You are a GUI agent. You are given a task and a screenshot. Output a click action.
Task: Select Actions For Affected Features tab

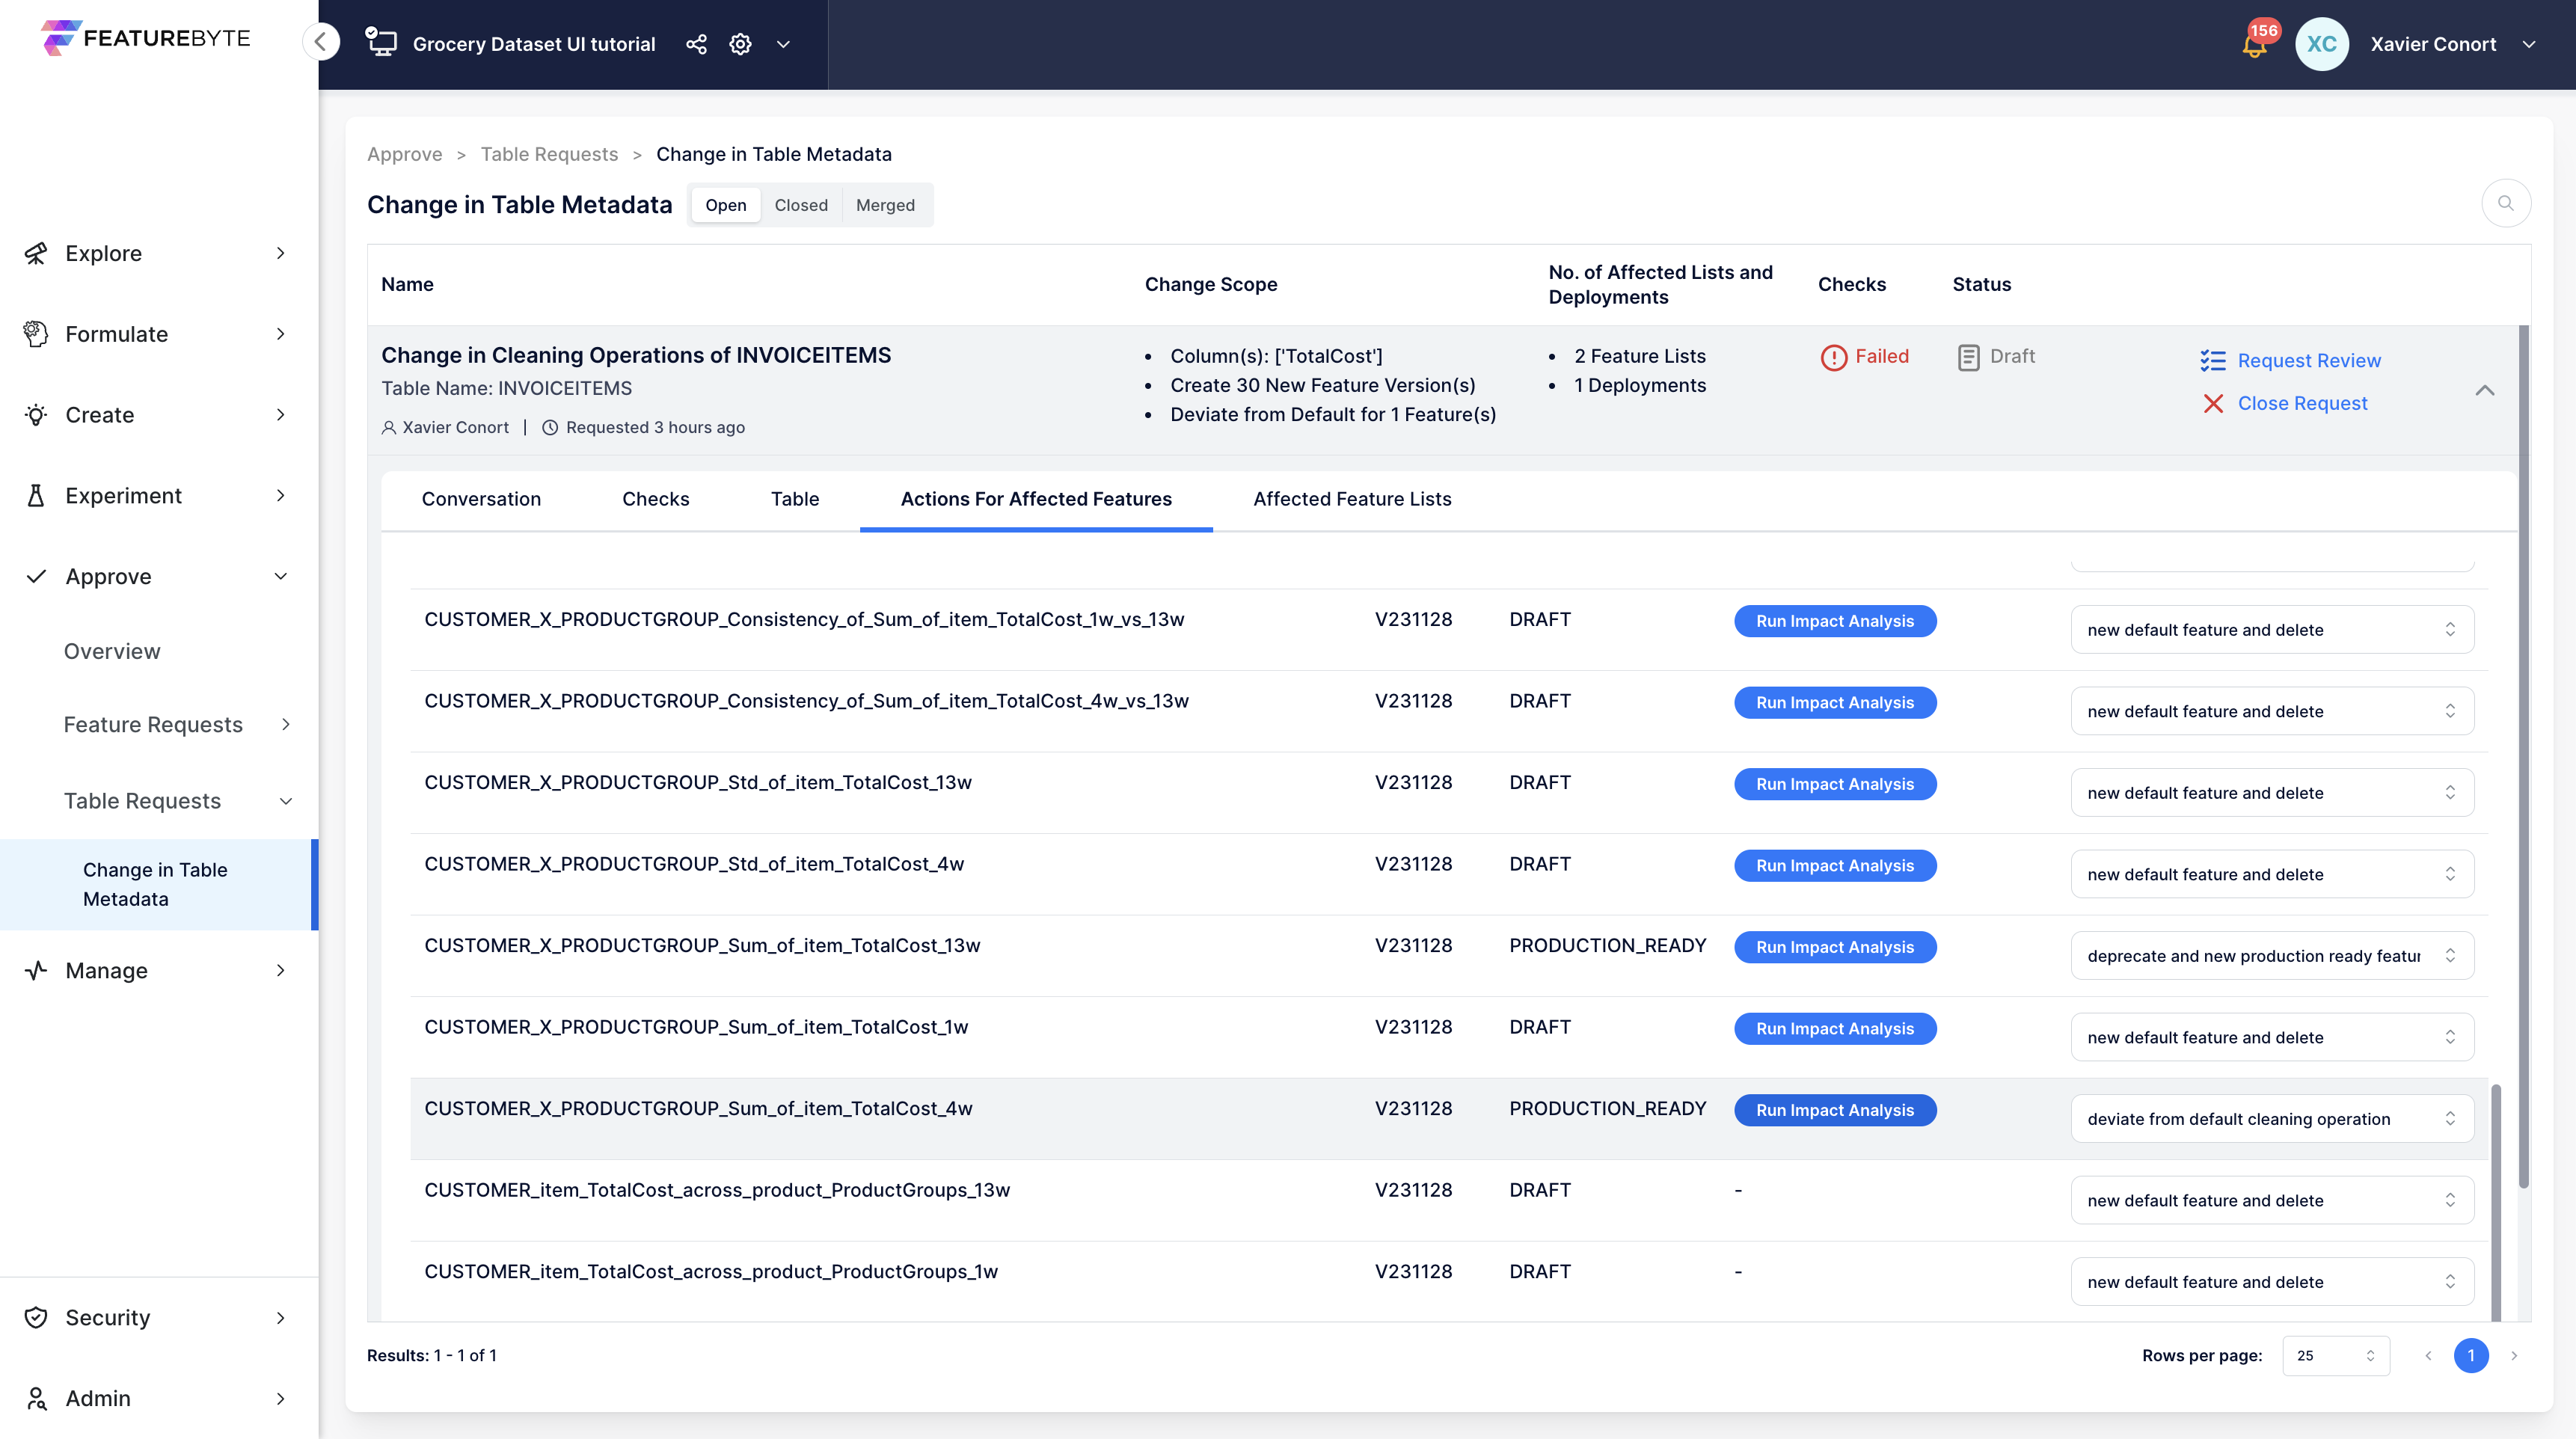coord(1036,499)
